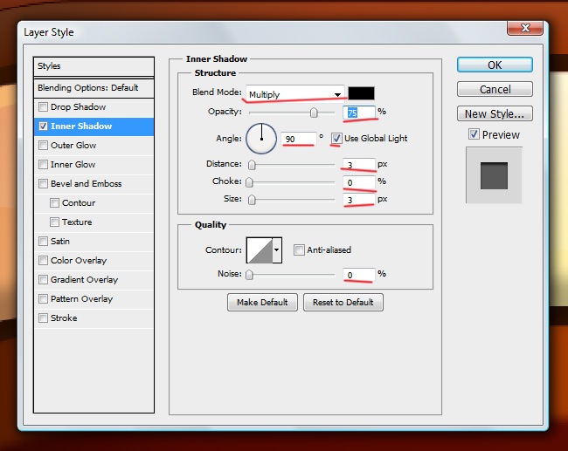Enable the Anti-aliased checkbox
Image resolution: width=568 pixels, height=451 pixels.
click(299, 250)
